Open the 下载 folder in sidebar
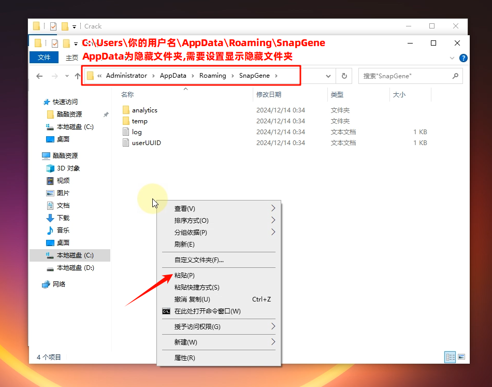Viewport: 492px width, 387px height. [x=63, y=218]
